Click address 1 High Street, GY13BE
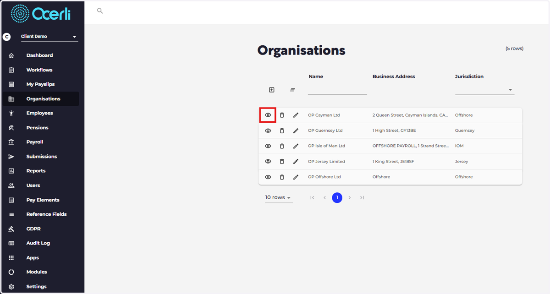Image resolution: width=550 pixels, height=294 pixels. click(x=394, y=131)
